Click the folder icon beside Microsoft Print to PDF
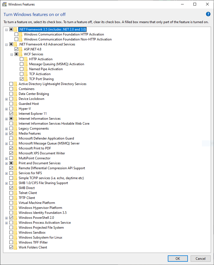The width and height of the screenshot is (214, 265). pos(15,148)
